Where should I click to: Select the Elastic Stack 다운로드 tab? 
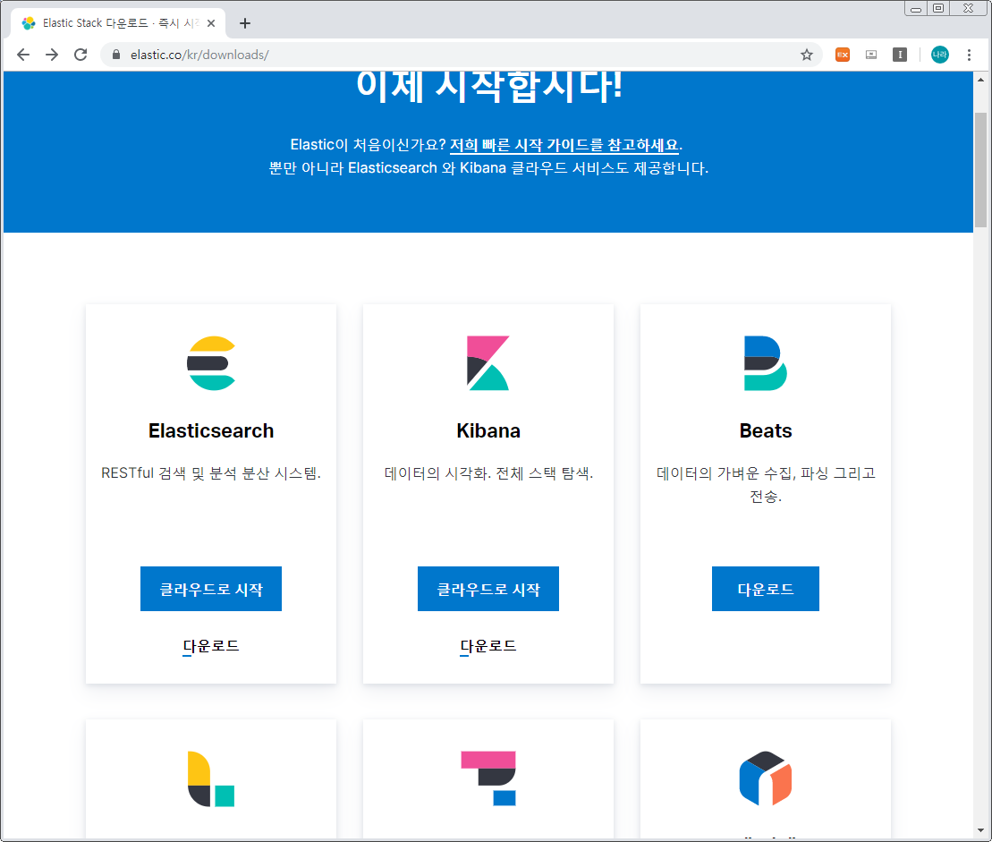pos(118,23)
